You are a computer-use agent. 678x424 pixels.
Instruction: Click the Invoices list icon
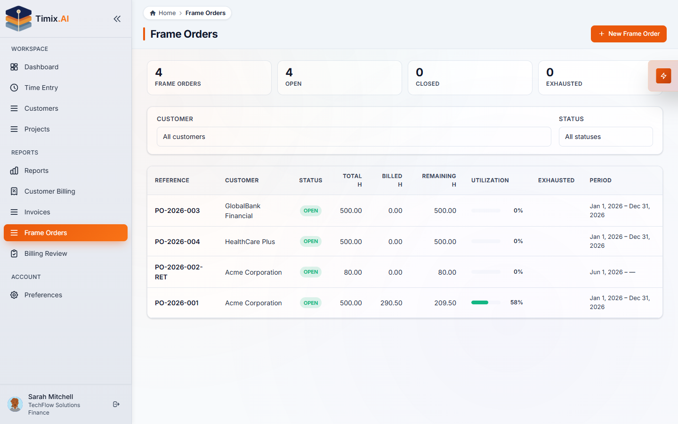pyautogui.click(x=14, y=212)
